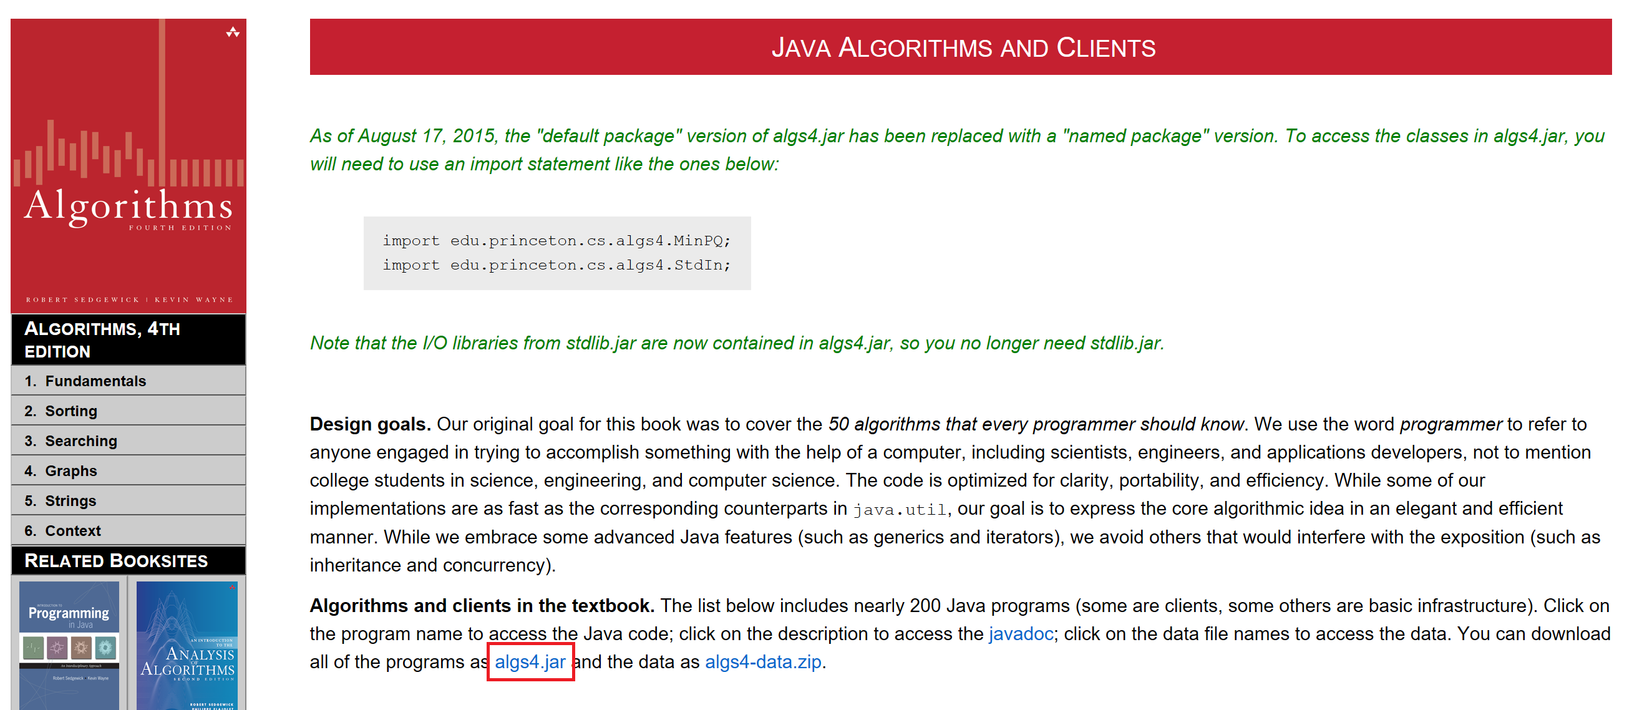Screen dimensions: 1647x710
Task: Follow the javadoc link
Action: [1021, 634]
